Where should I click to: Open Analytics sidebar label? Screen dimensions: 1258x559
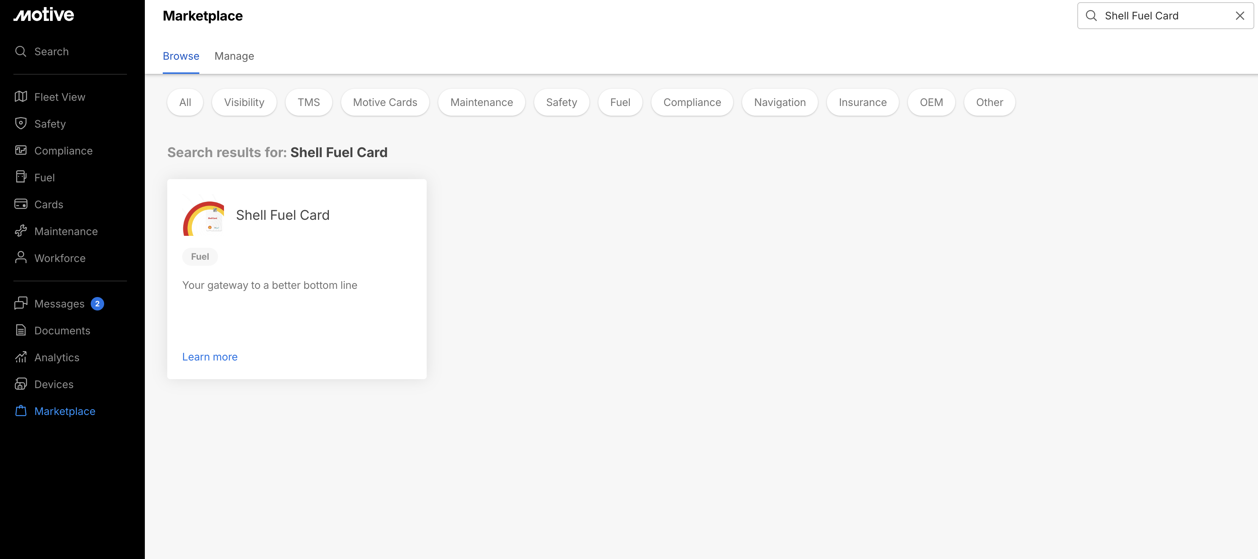click(x=57, y=357)
